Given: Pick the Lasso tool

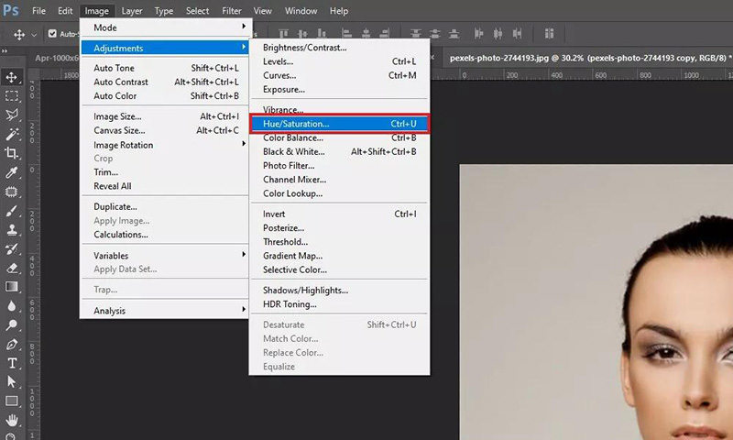Looking at the screenshot, I should coord(13,115).
